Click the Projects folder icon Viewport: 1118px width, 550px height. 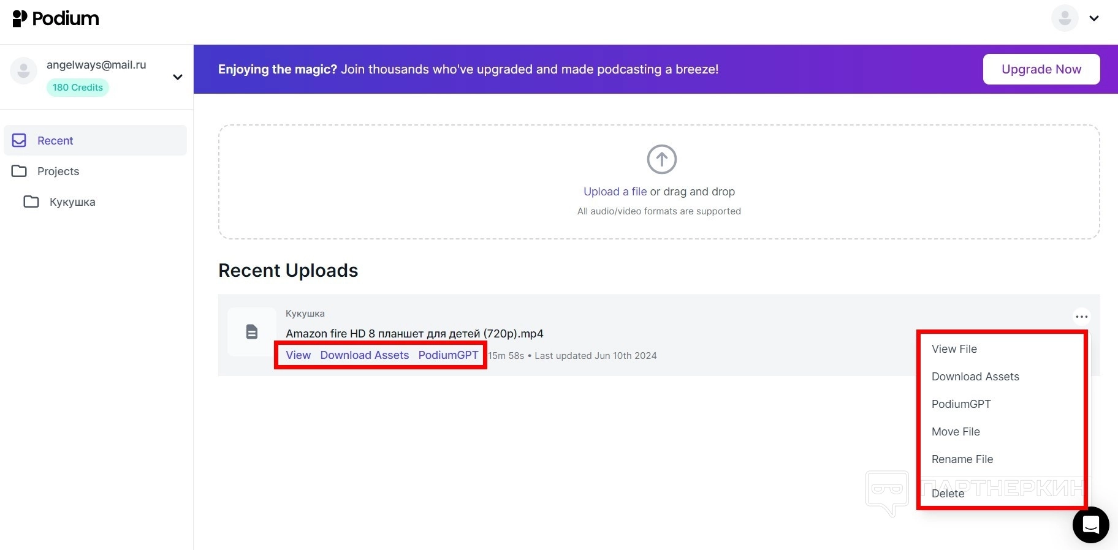20,171
